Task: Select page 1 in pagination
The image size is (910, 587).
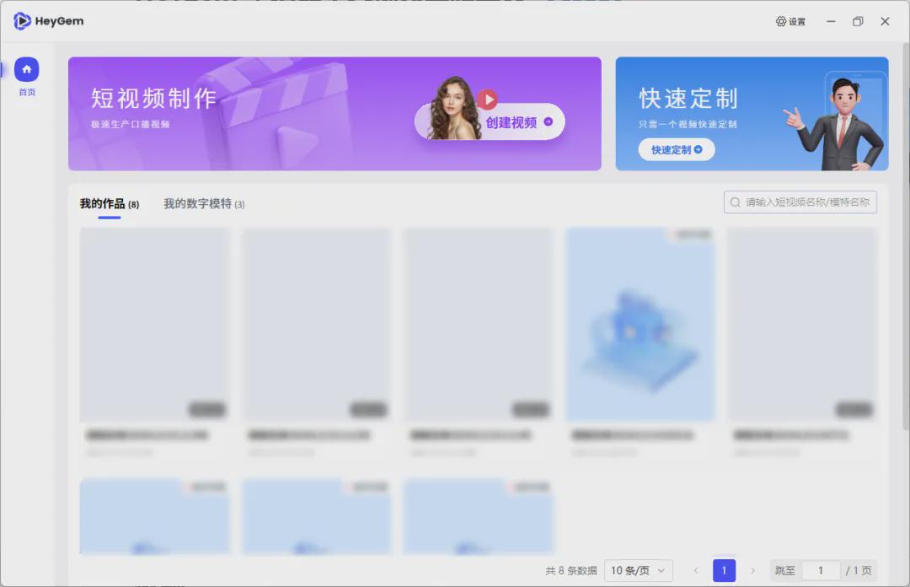Action: 725,571
